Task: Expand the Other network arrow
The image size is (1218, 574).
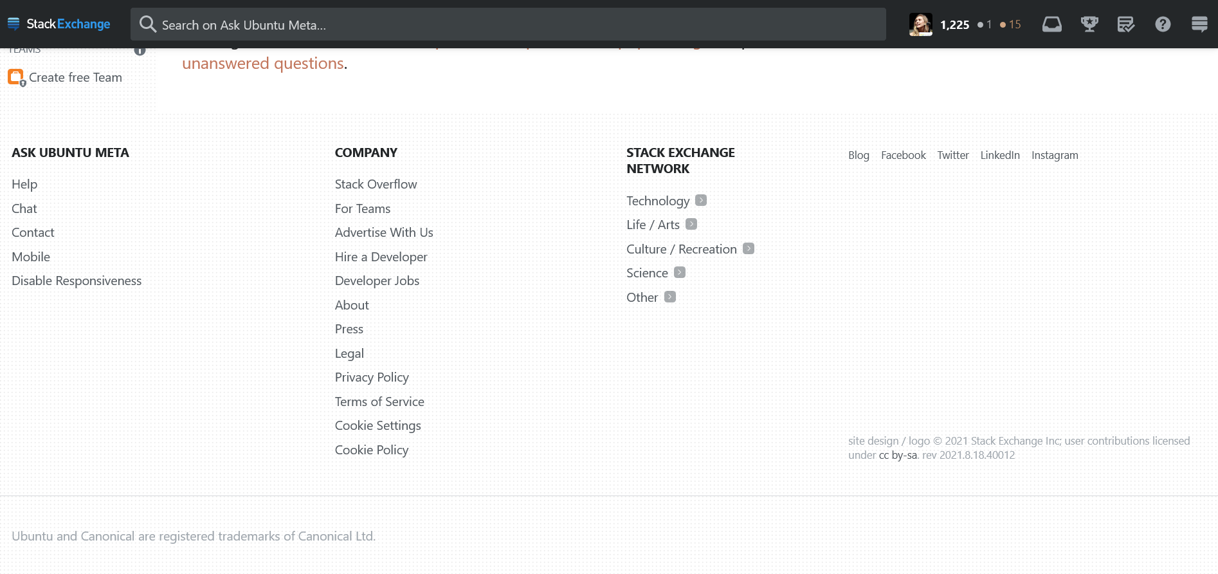Action: coord(670,297)
